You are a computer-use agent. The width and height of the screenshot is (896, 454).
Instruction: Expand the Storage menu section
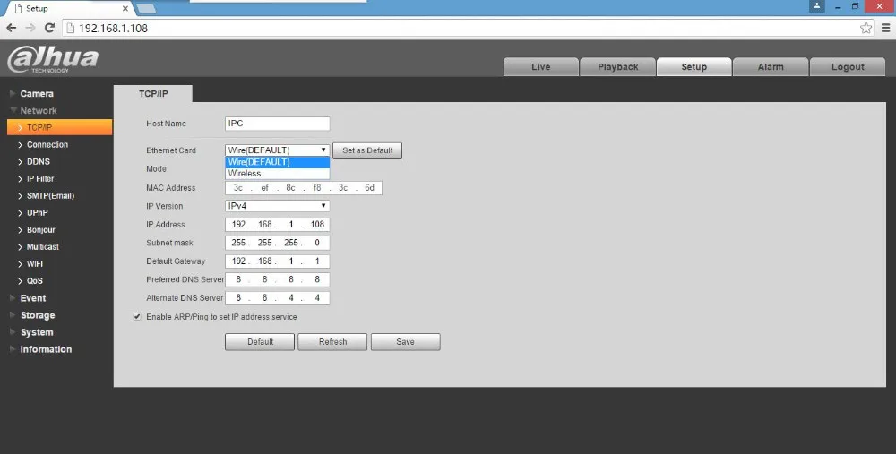[38, 315]
